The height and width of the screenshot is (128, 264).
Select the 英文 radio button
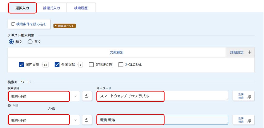coord(30,42)
